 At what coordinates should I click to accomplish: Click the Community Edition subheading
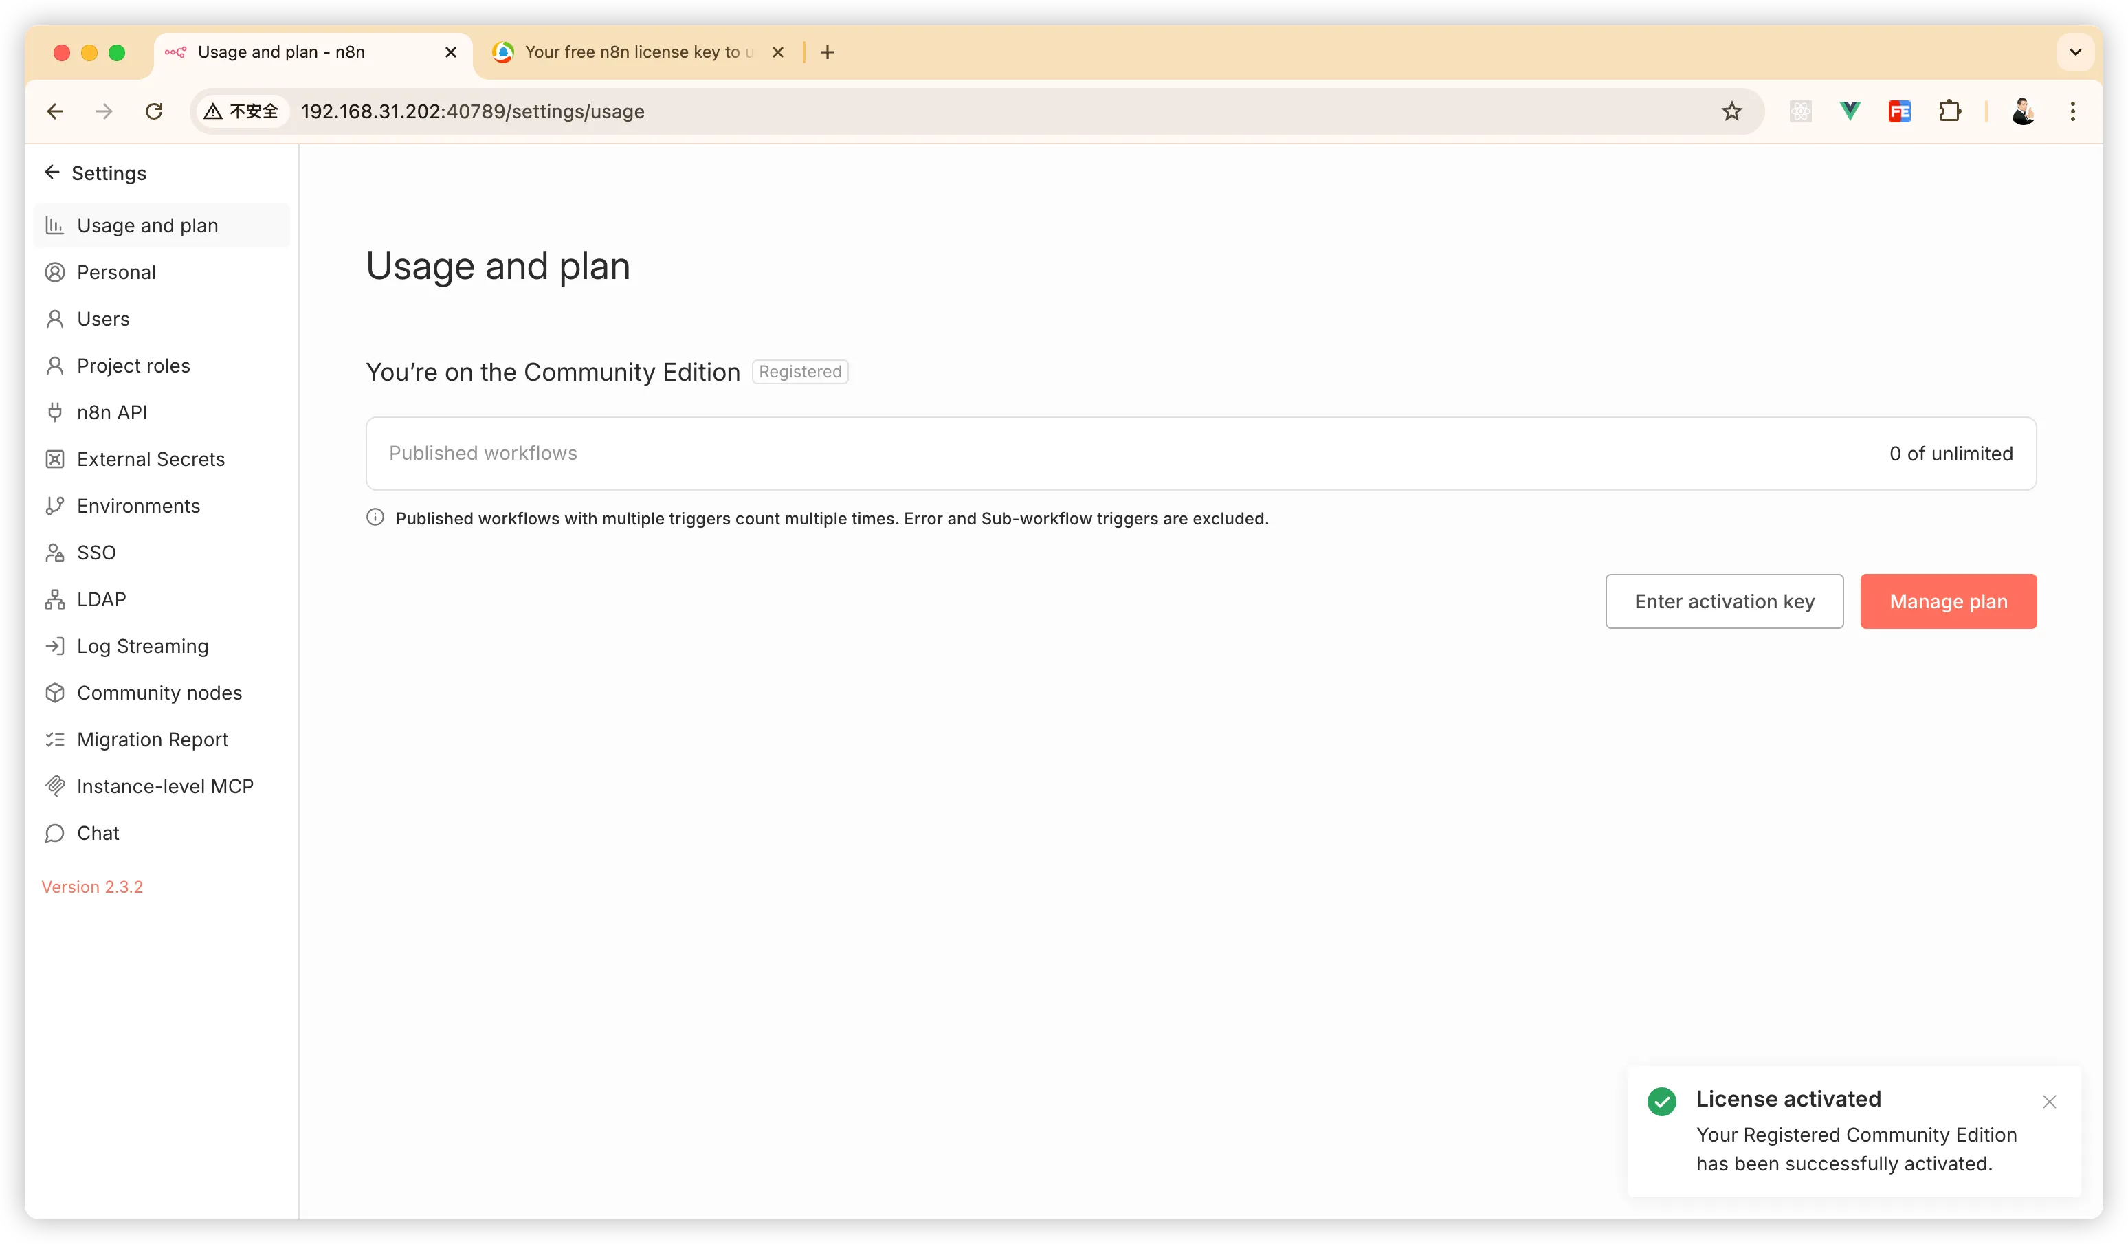[x=552, y=372]
